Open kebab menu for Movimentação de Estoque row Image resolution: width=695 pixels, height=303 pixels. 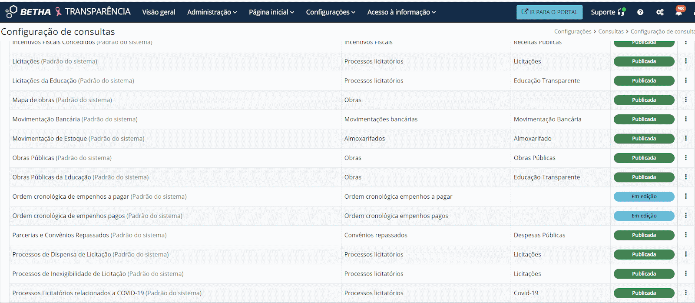point(686,139)
